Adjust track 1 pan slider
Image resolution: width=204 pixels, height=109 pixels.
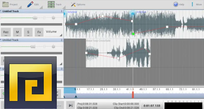click(53, 18)
